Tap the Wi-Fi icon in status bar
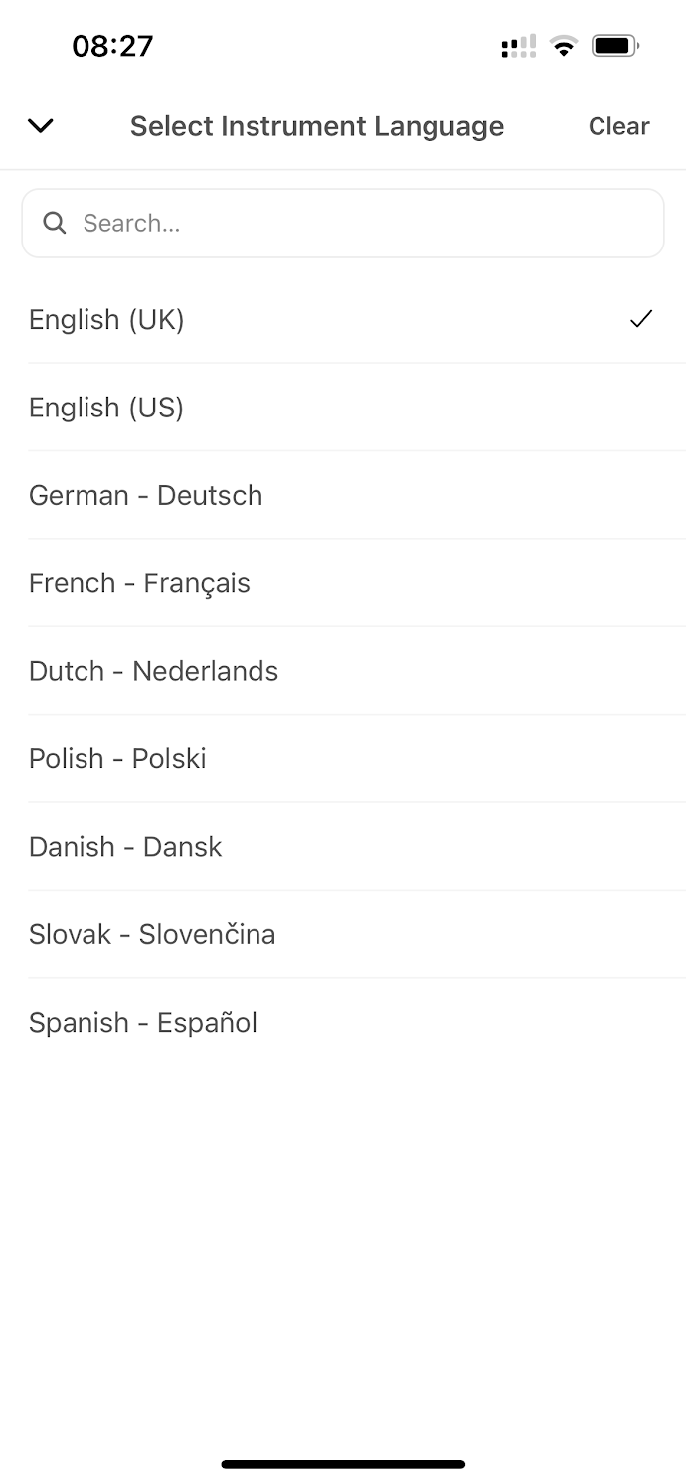 (564, 46)
